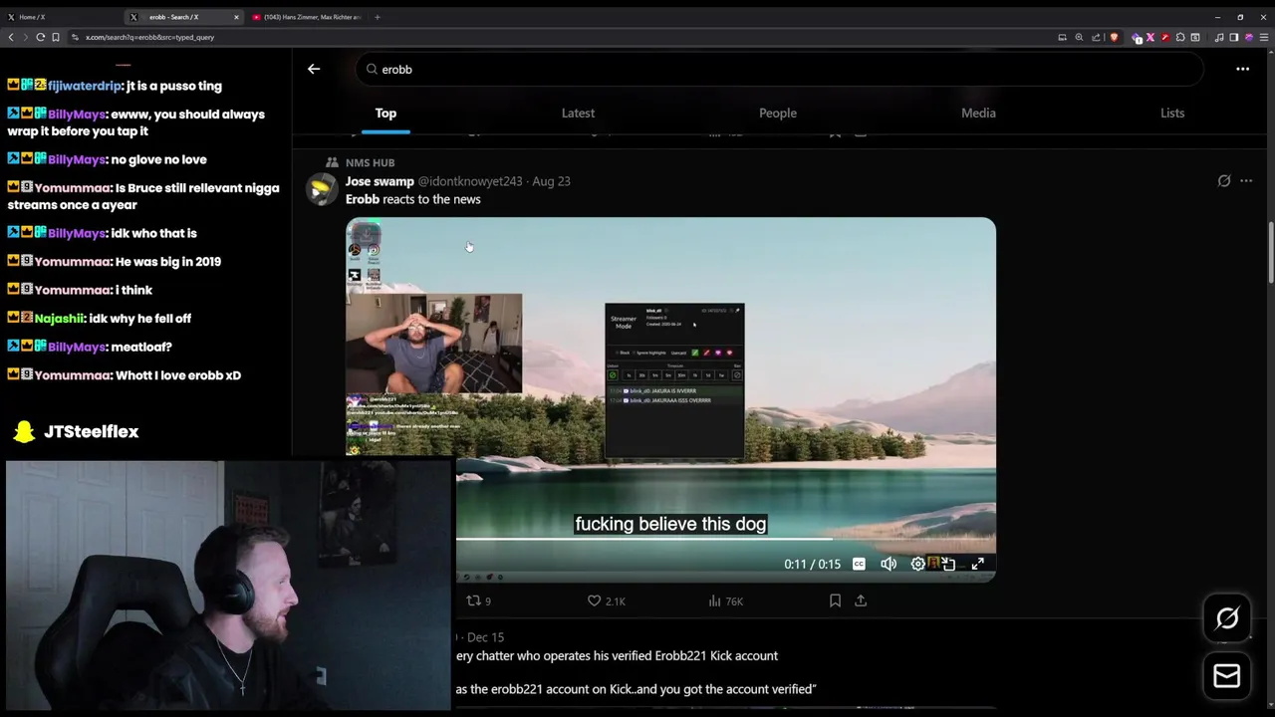Open the search options three-dot menu
Image resolution: width=1275 pixels, height=717 pixels.
coord(1242,69)
